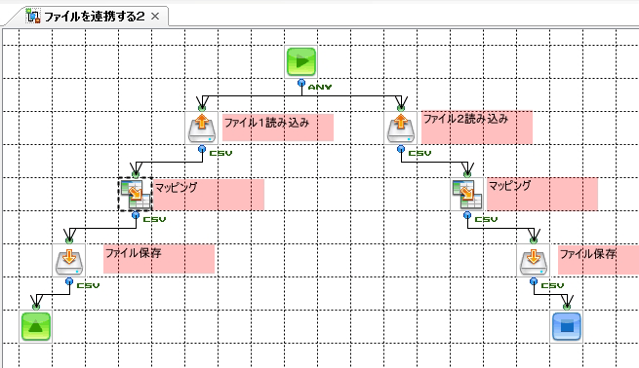Viewport: 639px width, 368px height.
Task: Click the input port of ファイル2読み込み
Action: pos(401,108)
